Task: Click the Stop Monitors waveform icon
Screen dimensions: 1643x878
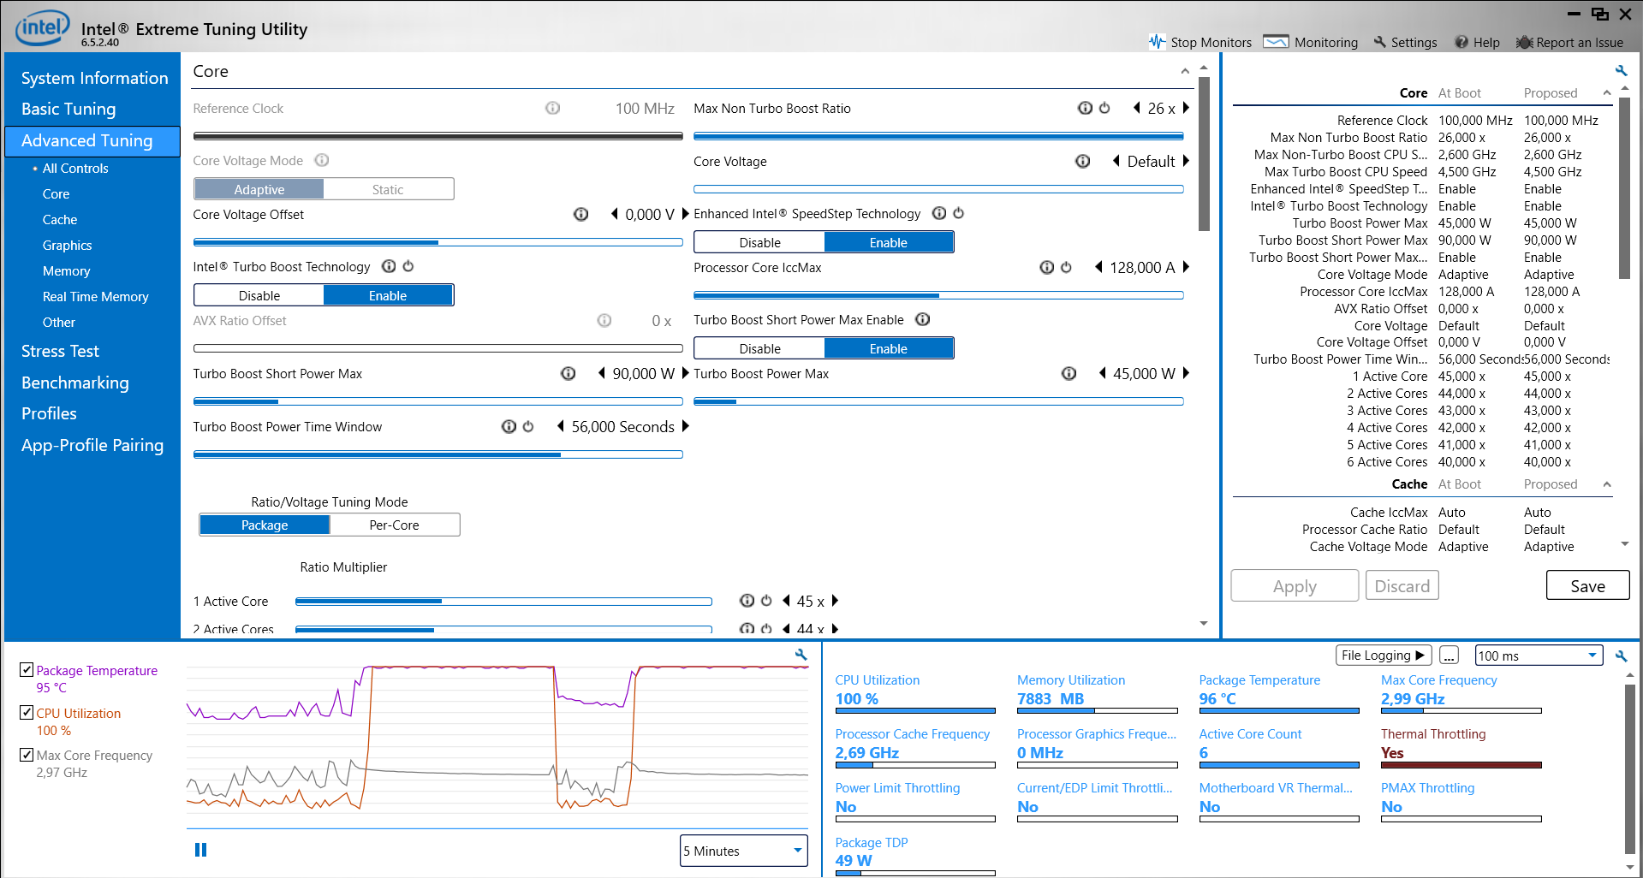Action: point(1157,42)
